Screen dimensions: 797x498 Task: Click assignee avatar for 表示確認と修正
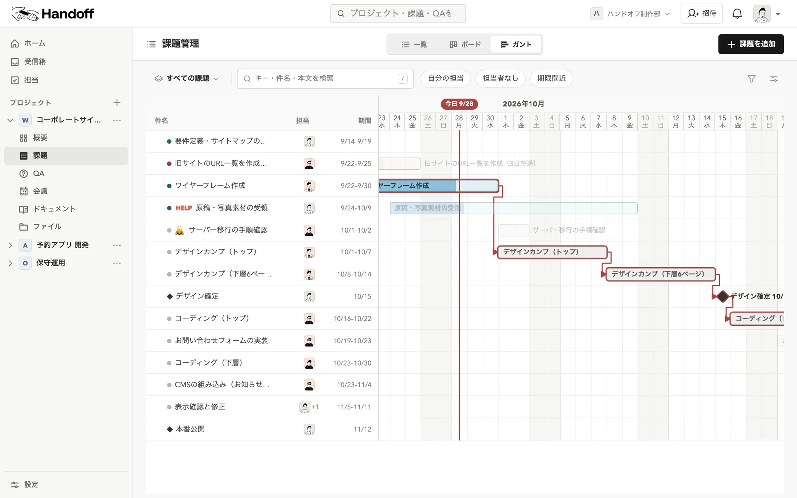305,407
